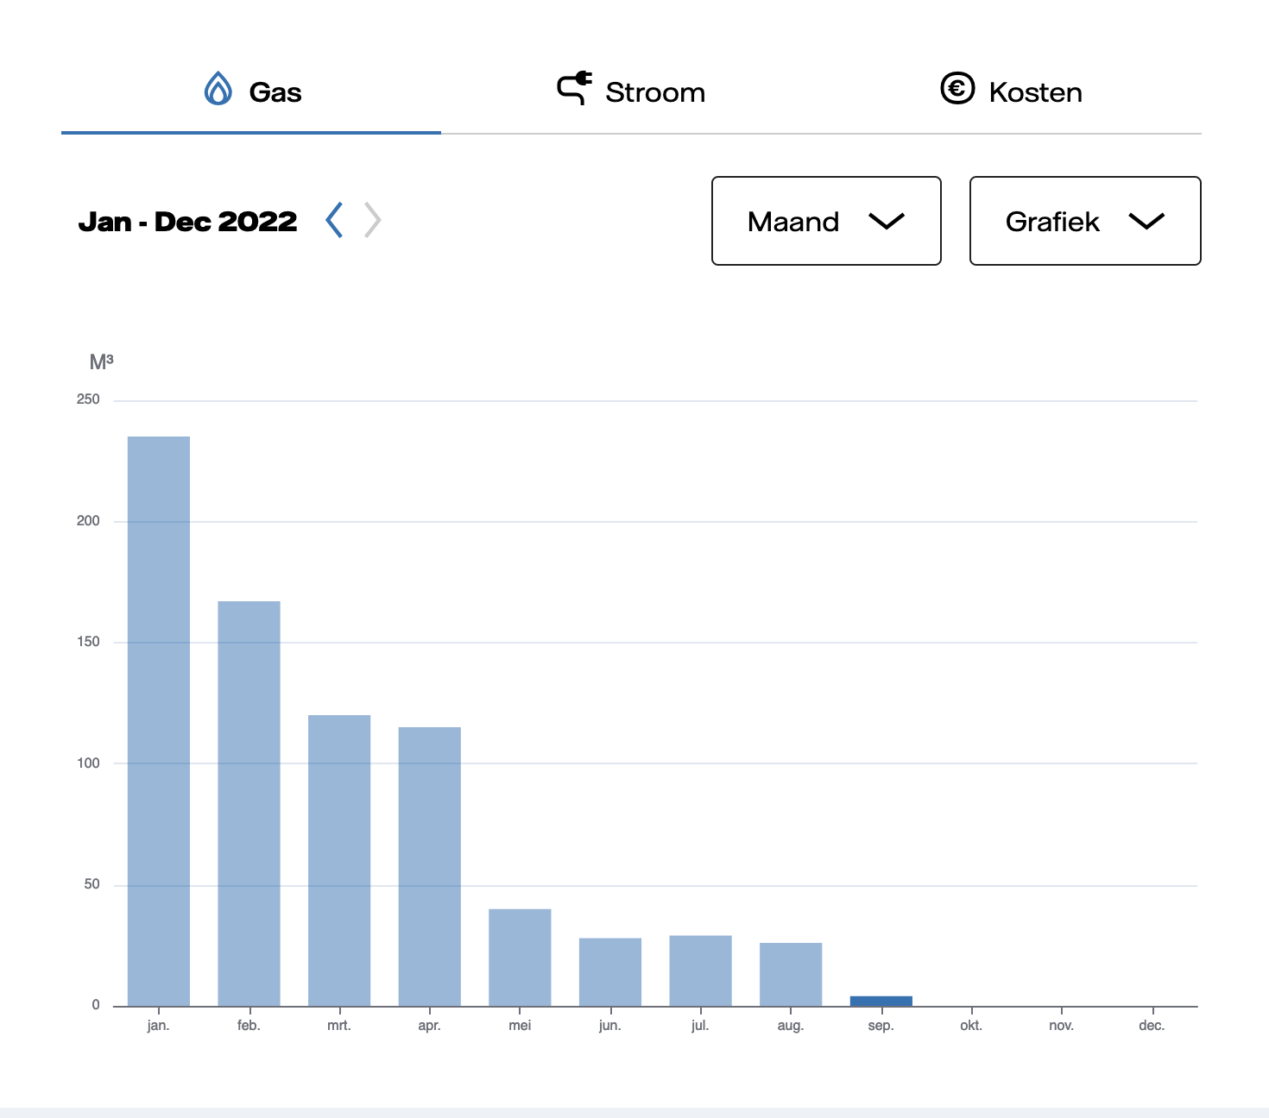
Task: Click the Stroom power plug icon
Action: [575, 88]
